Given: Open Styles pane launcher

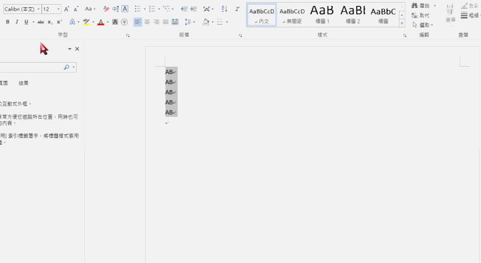Looking at the screenshot, I should click(x=405, y=35).
